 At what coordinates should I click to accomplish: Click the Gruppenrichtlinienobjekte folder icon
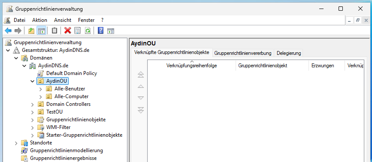(x=41, y=120)
